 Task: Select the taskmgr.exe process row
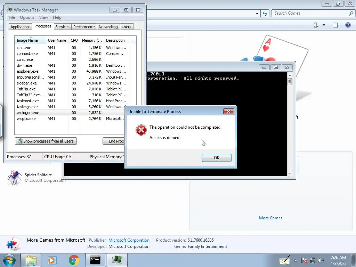pyautogui.click(x=70, y=107)
